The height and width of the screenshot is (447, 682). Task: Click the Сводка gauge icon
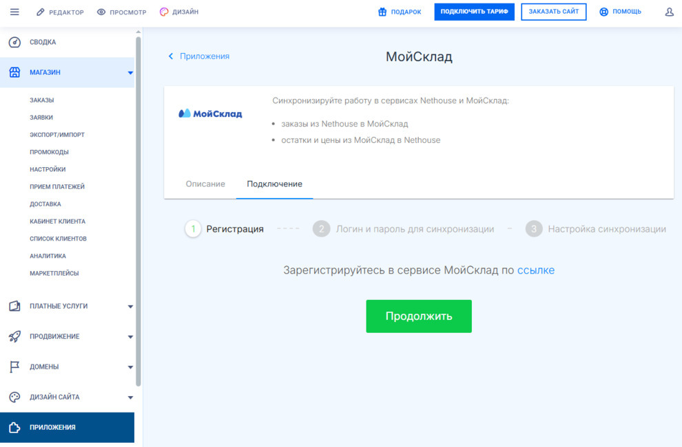tap(14, 42)
